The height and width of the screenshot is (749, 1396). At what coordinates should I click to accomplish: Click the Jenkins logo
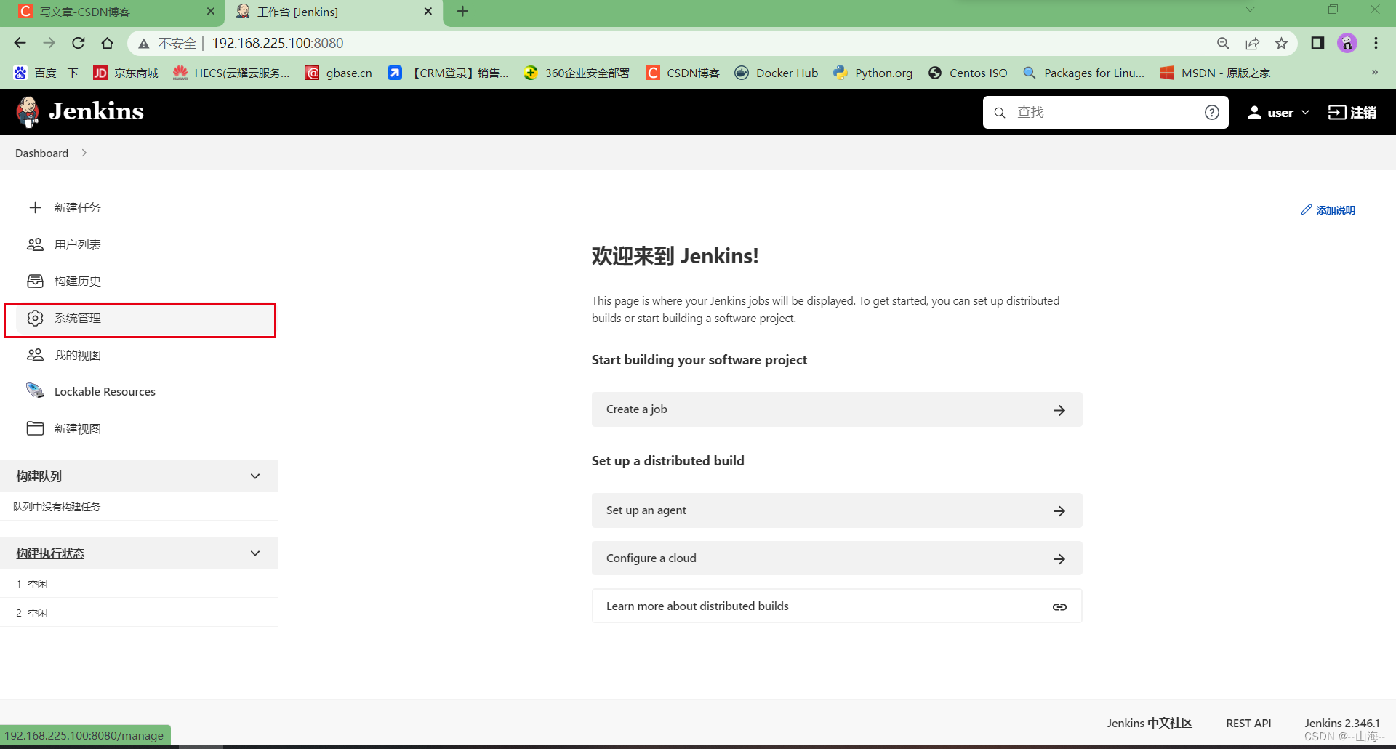click(x=80, y=111)
